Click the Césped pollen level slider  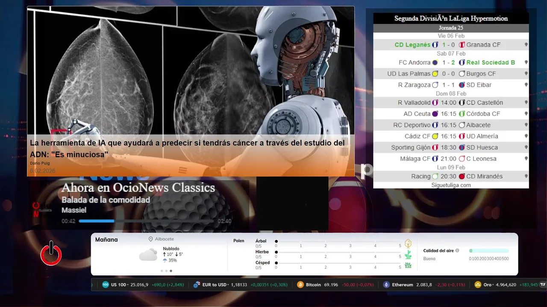338,263
